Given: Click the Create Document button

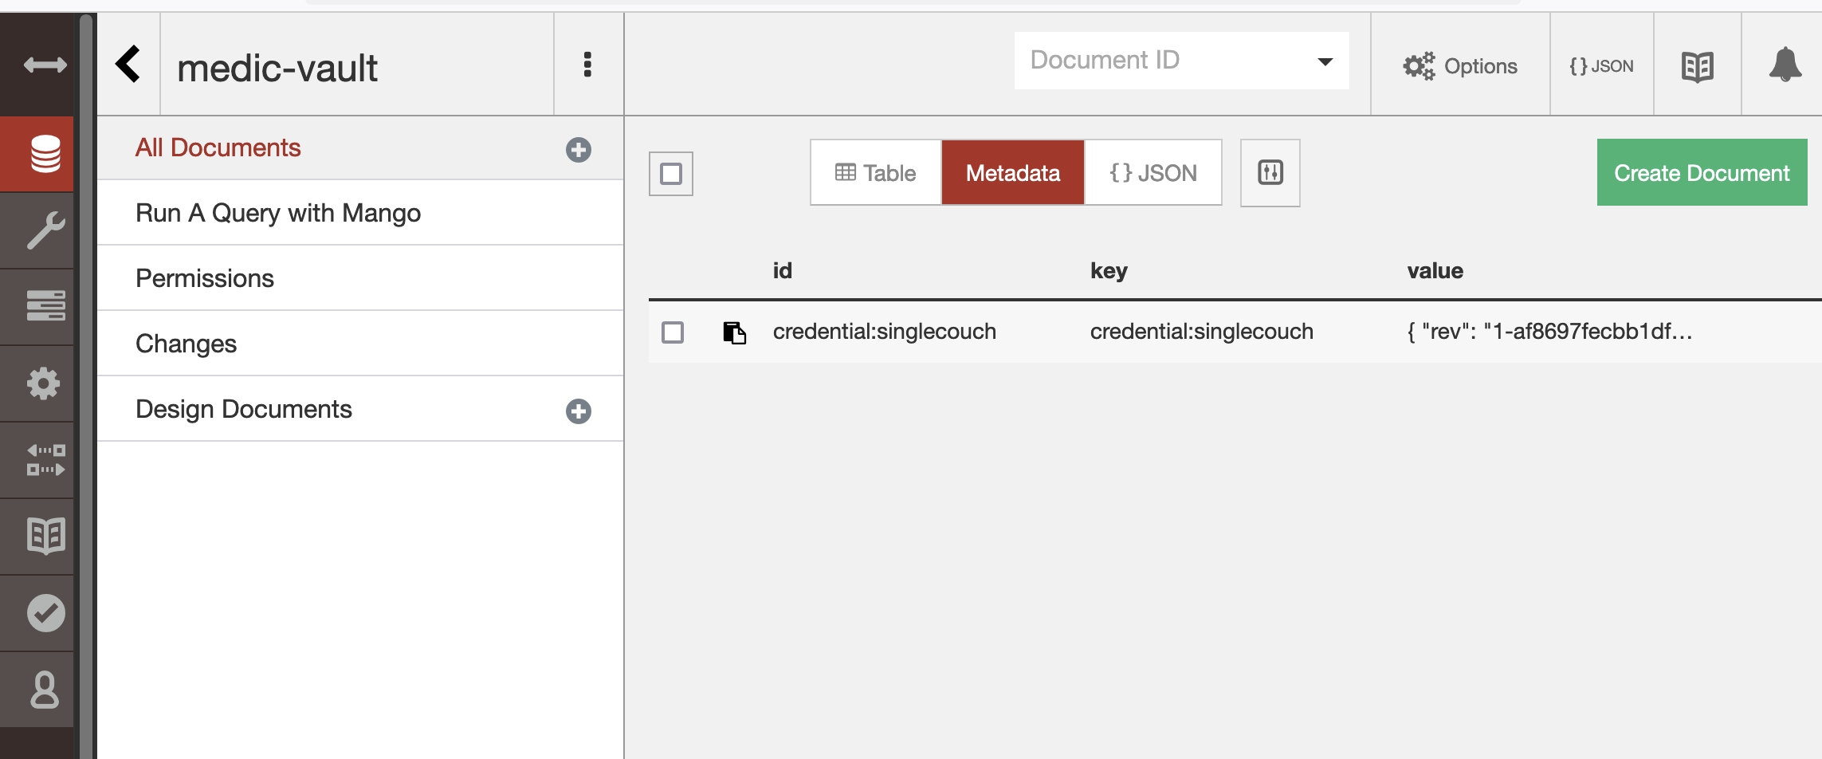Looking at the screenshot, I should [1702, 171].
